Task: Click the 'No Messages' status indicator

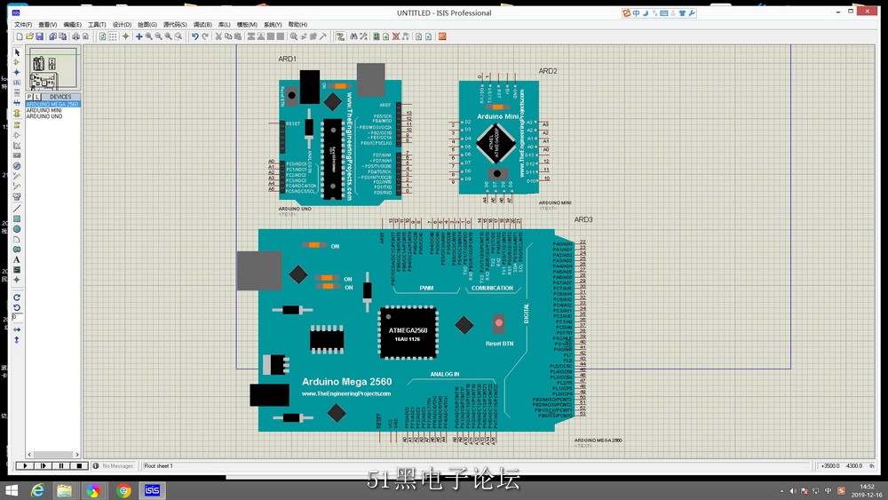Action: tap(114, 465)
